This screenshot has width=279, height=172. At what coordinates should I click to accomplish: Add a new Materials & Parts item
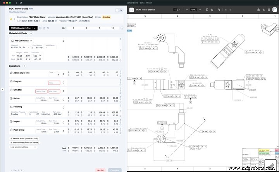tap(31, 33)
